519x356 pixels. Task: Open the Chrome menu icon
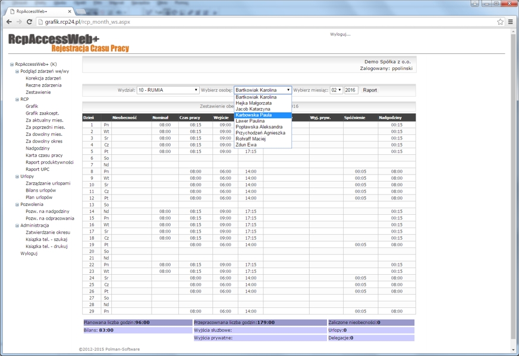click(511, 22)
